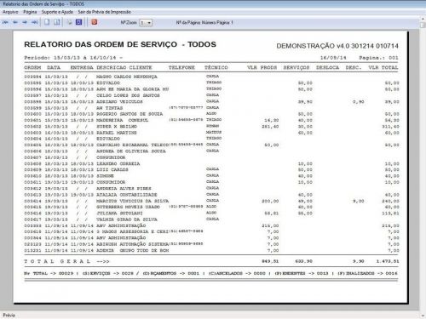The image size is (426, 319).
Task: Click the TELEFONE column header
Action: pyautogui.click(x=181, y=67)
